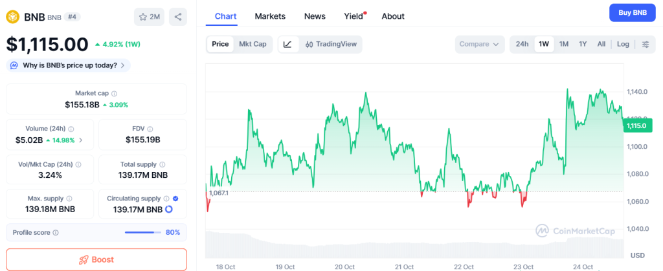Open chart settings sliders icon
This screenshot has height=271, width=663.
click(646, 45)
